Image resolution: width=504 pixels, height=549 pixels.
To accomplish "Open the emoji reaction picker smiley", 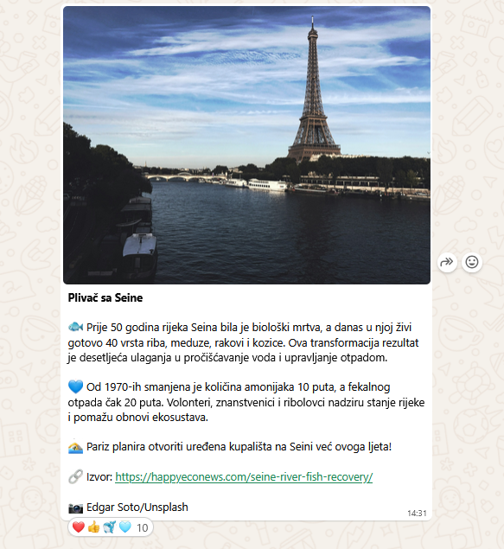I will pos(472,262).
